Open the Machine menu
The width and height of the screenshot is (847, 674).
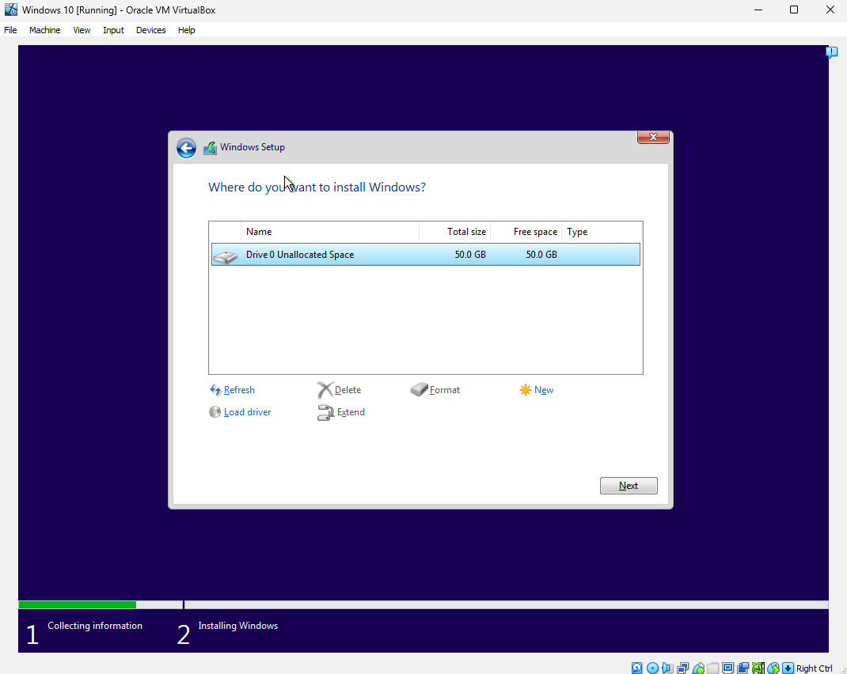[45, 30]
